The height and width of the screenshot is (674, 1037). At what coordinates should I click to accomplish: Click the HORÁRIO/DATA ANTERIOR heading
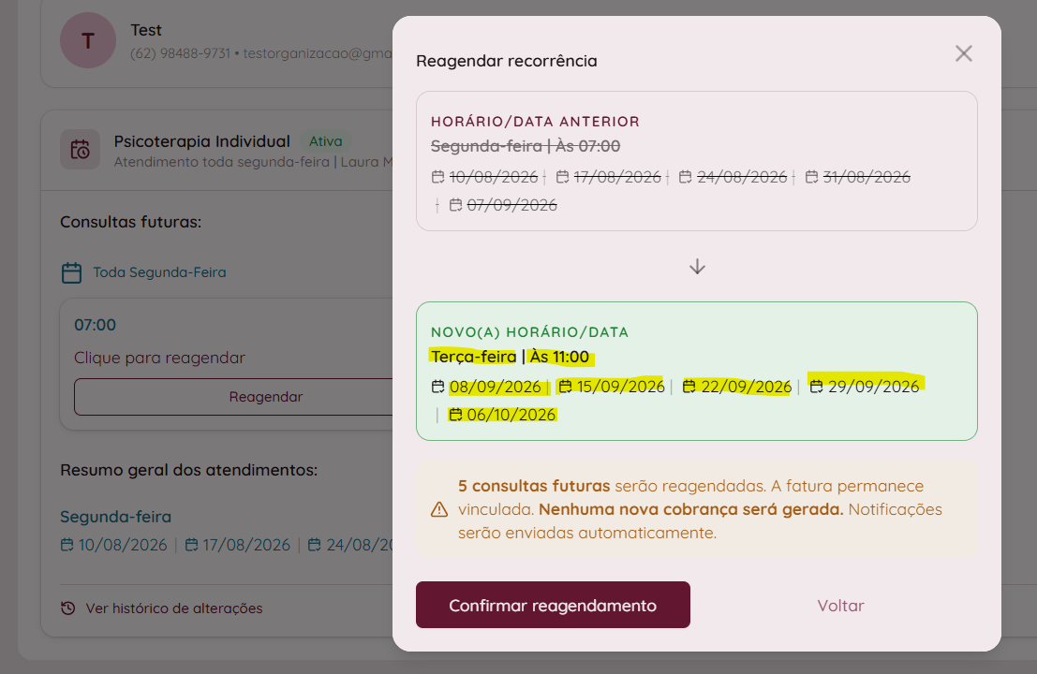coord(535,122)
